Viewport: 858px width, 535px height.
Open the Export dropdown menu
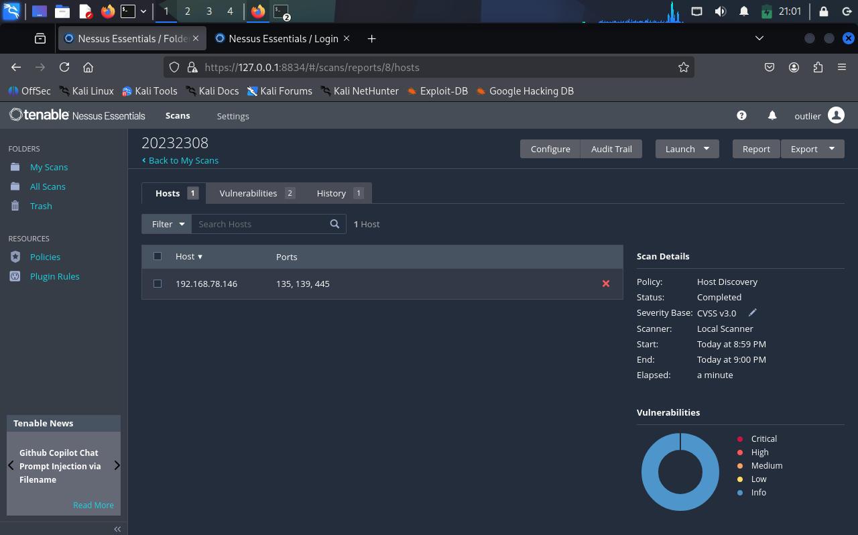click(x=812, y=149)
